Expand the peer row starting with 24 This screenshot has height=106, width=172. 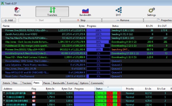pos(4,93)
